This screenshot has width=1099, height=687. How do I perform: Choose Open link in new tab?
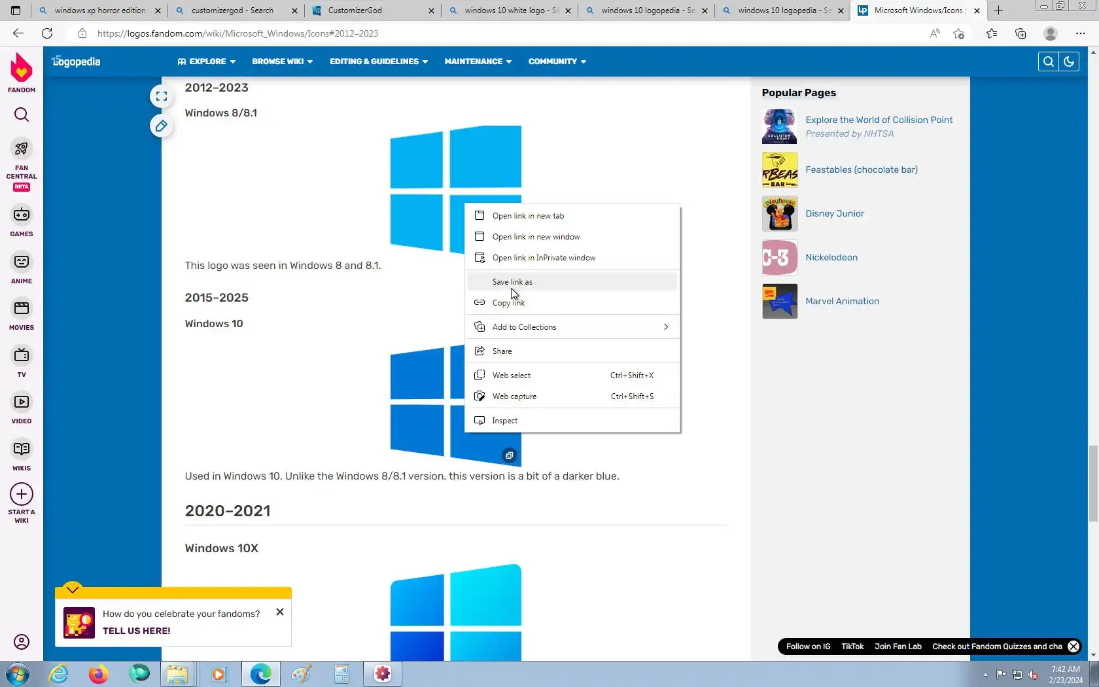coord(572,216)
